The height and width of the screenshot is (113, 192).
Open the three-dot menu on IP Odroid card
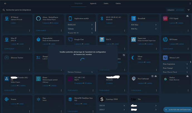point(29,31)
